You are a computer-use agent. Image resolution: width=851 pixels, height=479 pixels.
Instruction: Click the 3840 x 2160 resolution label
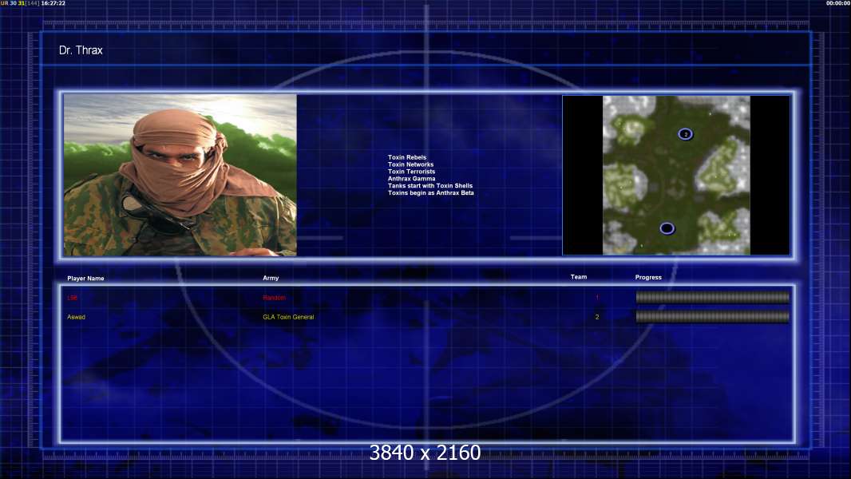pyautogui.click(x=425, y=453)
